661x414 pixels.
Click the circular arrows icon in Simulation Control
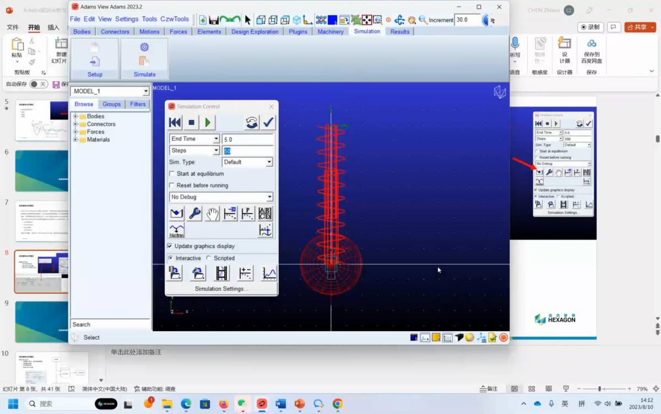252,122
